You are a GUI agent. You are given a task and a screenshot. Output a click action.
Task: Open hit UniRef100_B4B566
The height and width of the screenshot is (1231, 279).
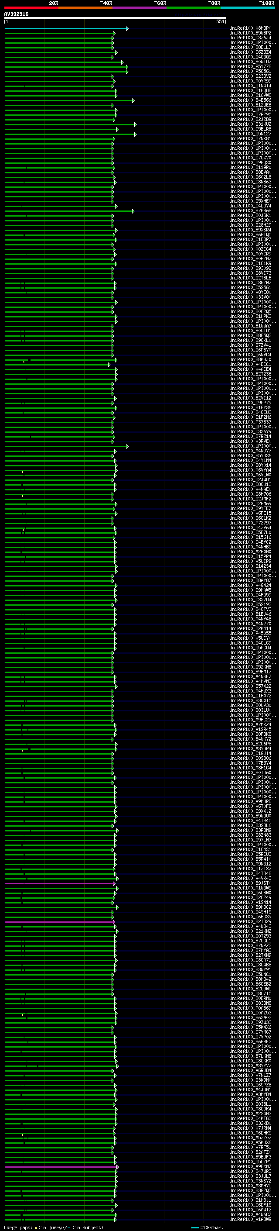pos(250,100)
